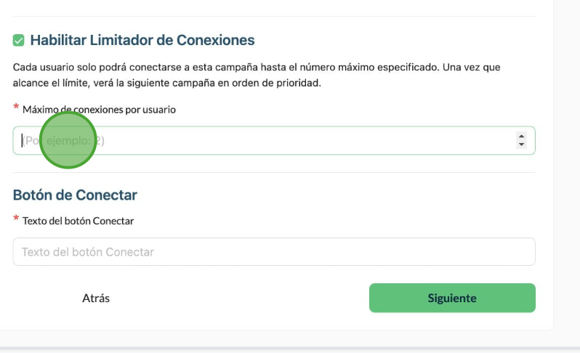Image resolution: width=580 pixels, height=353 pixels.
Task: Focus the Máximo de conexiones number field
Action: [x=274, y=140]
